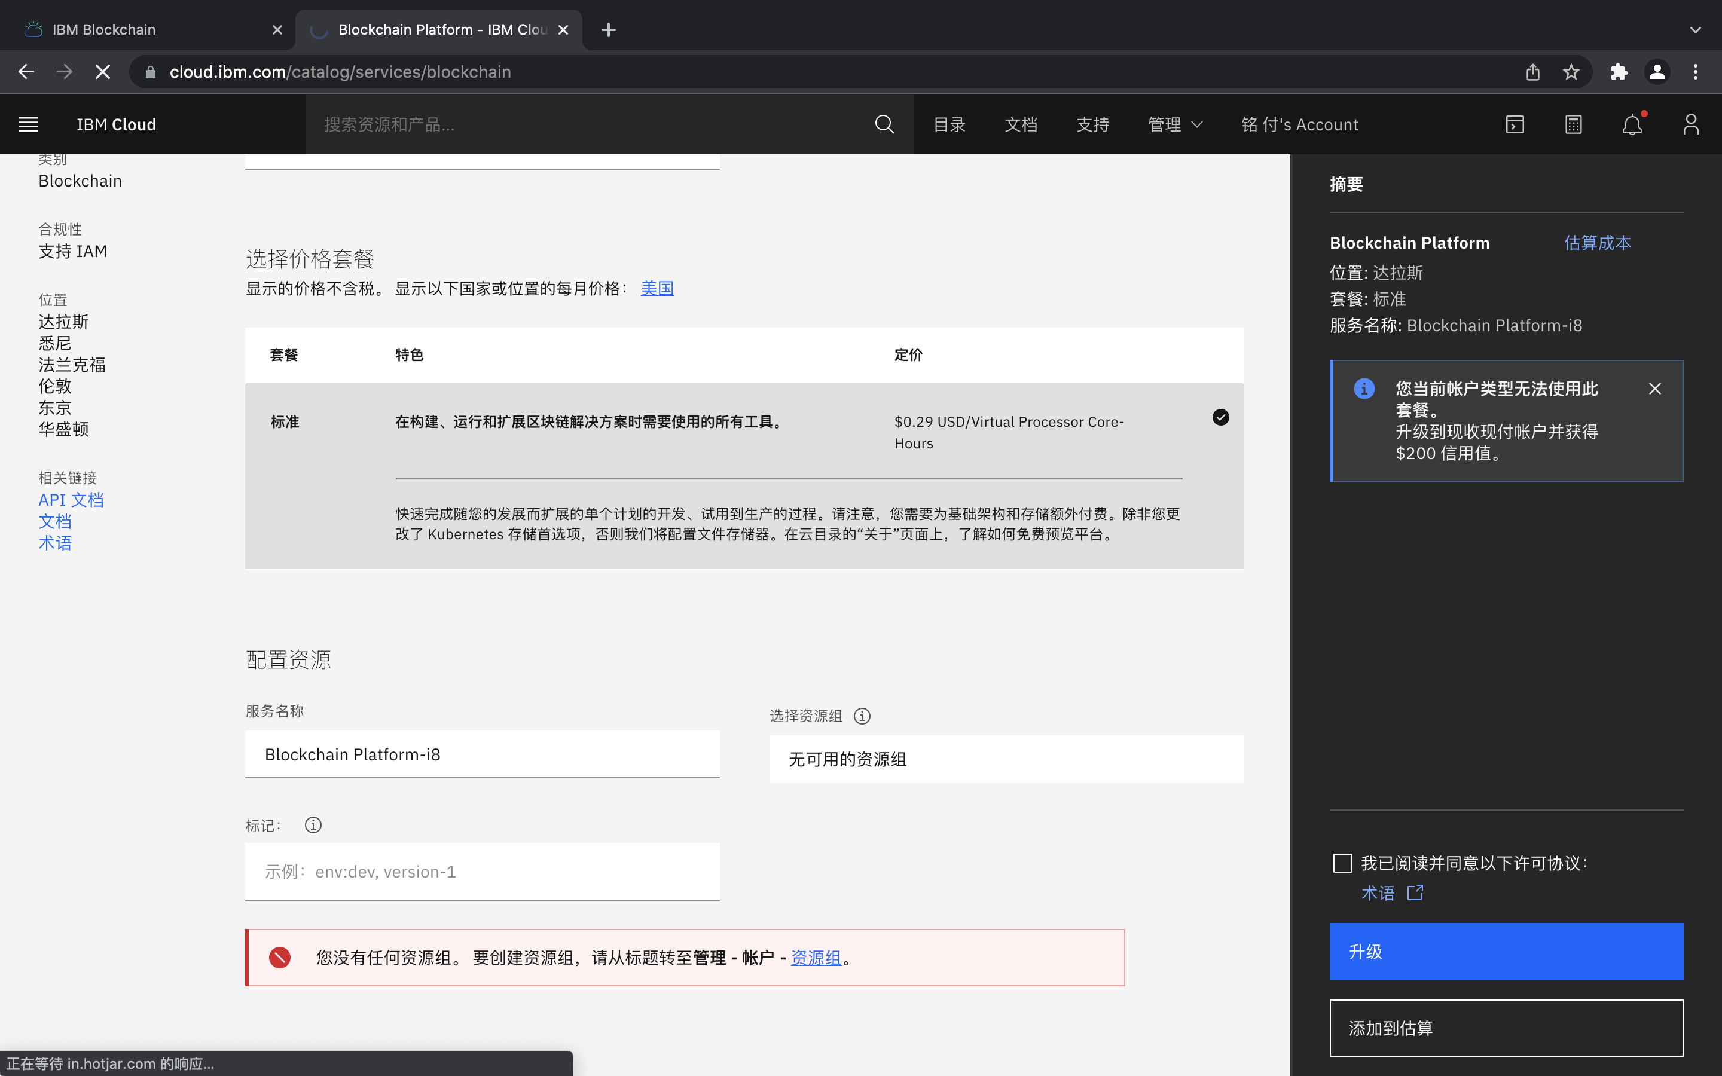1722x1076 pixels.
Task: Open the user profile avatar icon
Action: tap(1691, 124)
